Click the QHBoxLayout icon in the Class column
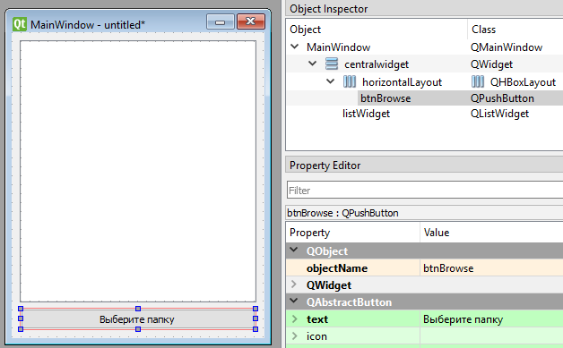Image resolution: width=563 pixels, height=348 pixels. point(478,81)
